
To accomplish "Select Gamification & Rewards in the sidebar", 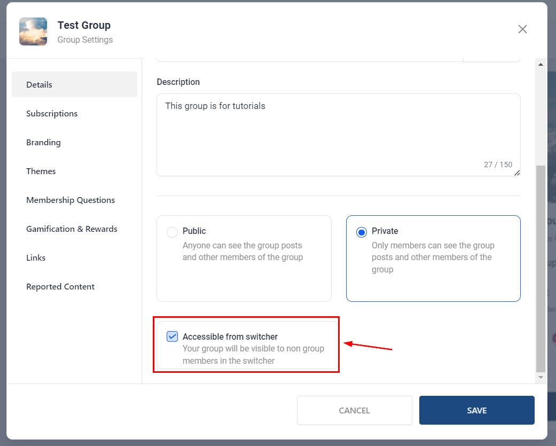I will pos(72,229).
